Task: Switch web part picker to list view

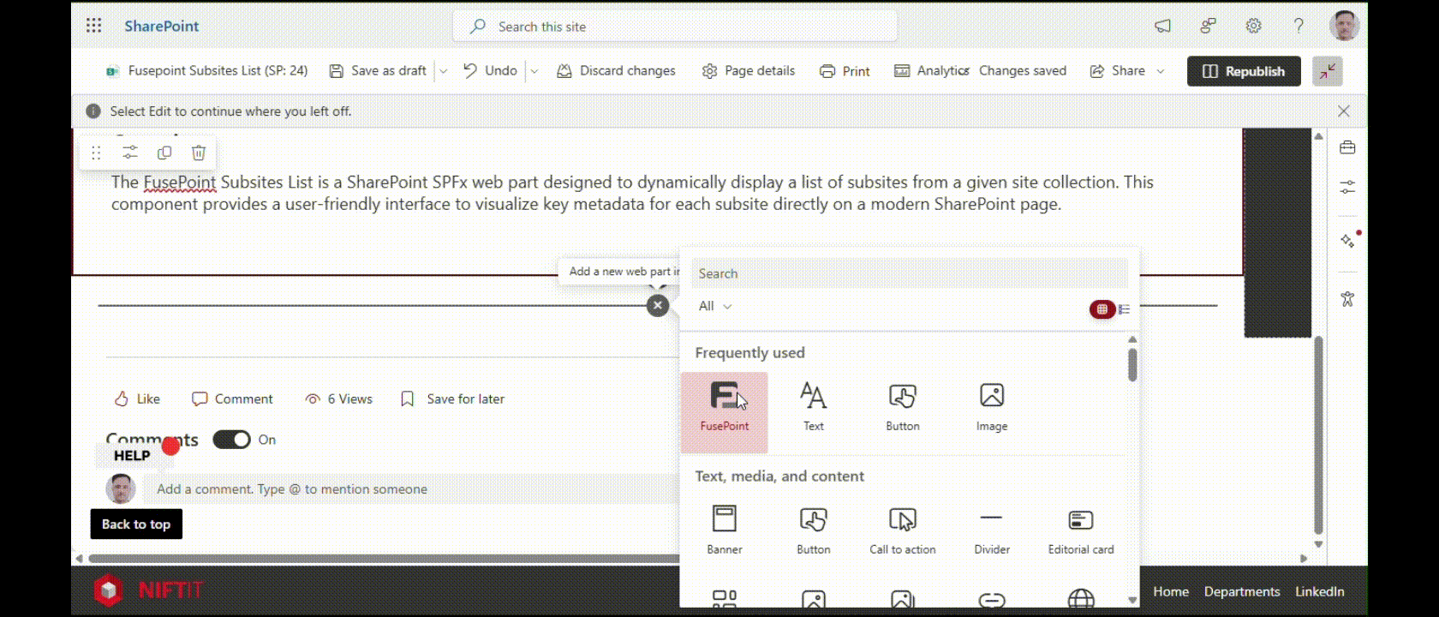Action: (x=1125, y=309)
